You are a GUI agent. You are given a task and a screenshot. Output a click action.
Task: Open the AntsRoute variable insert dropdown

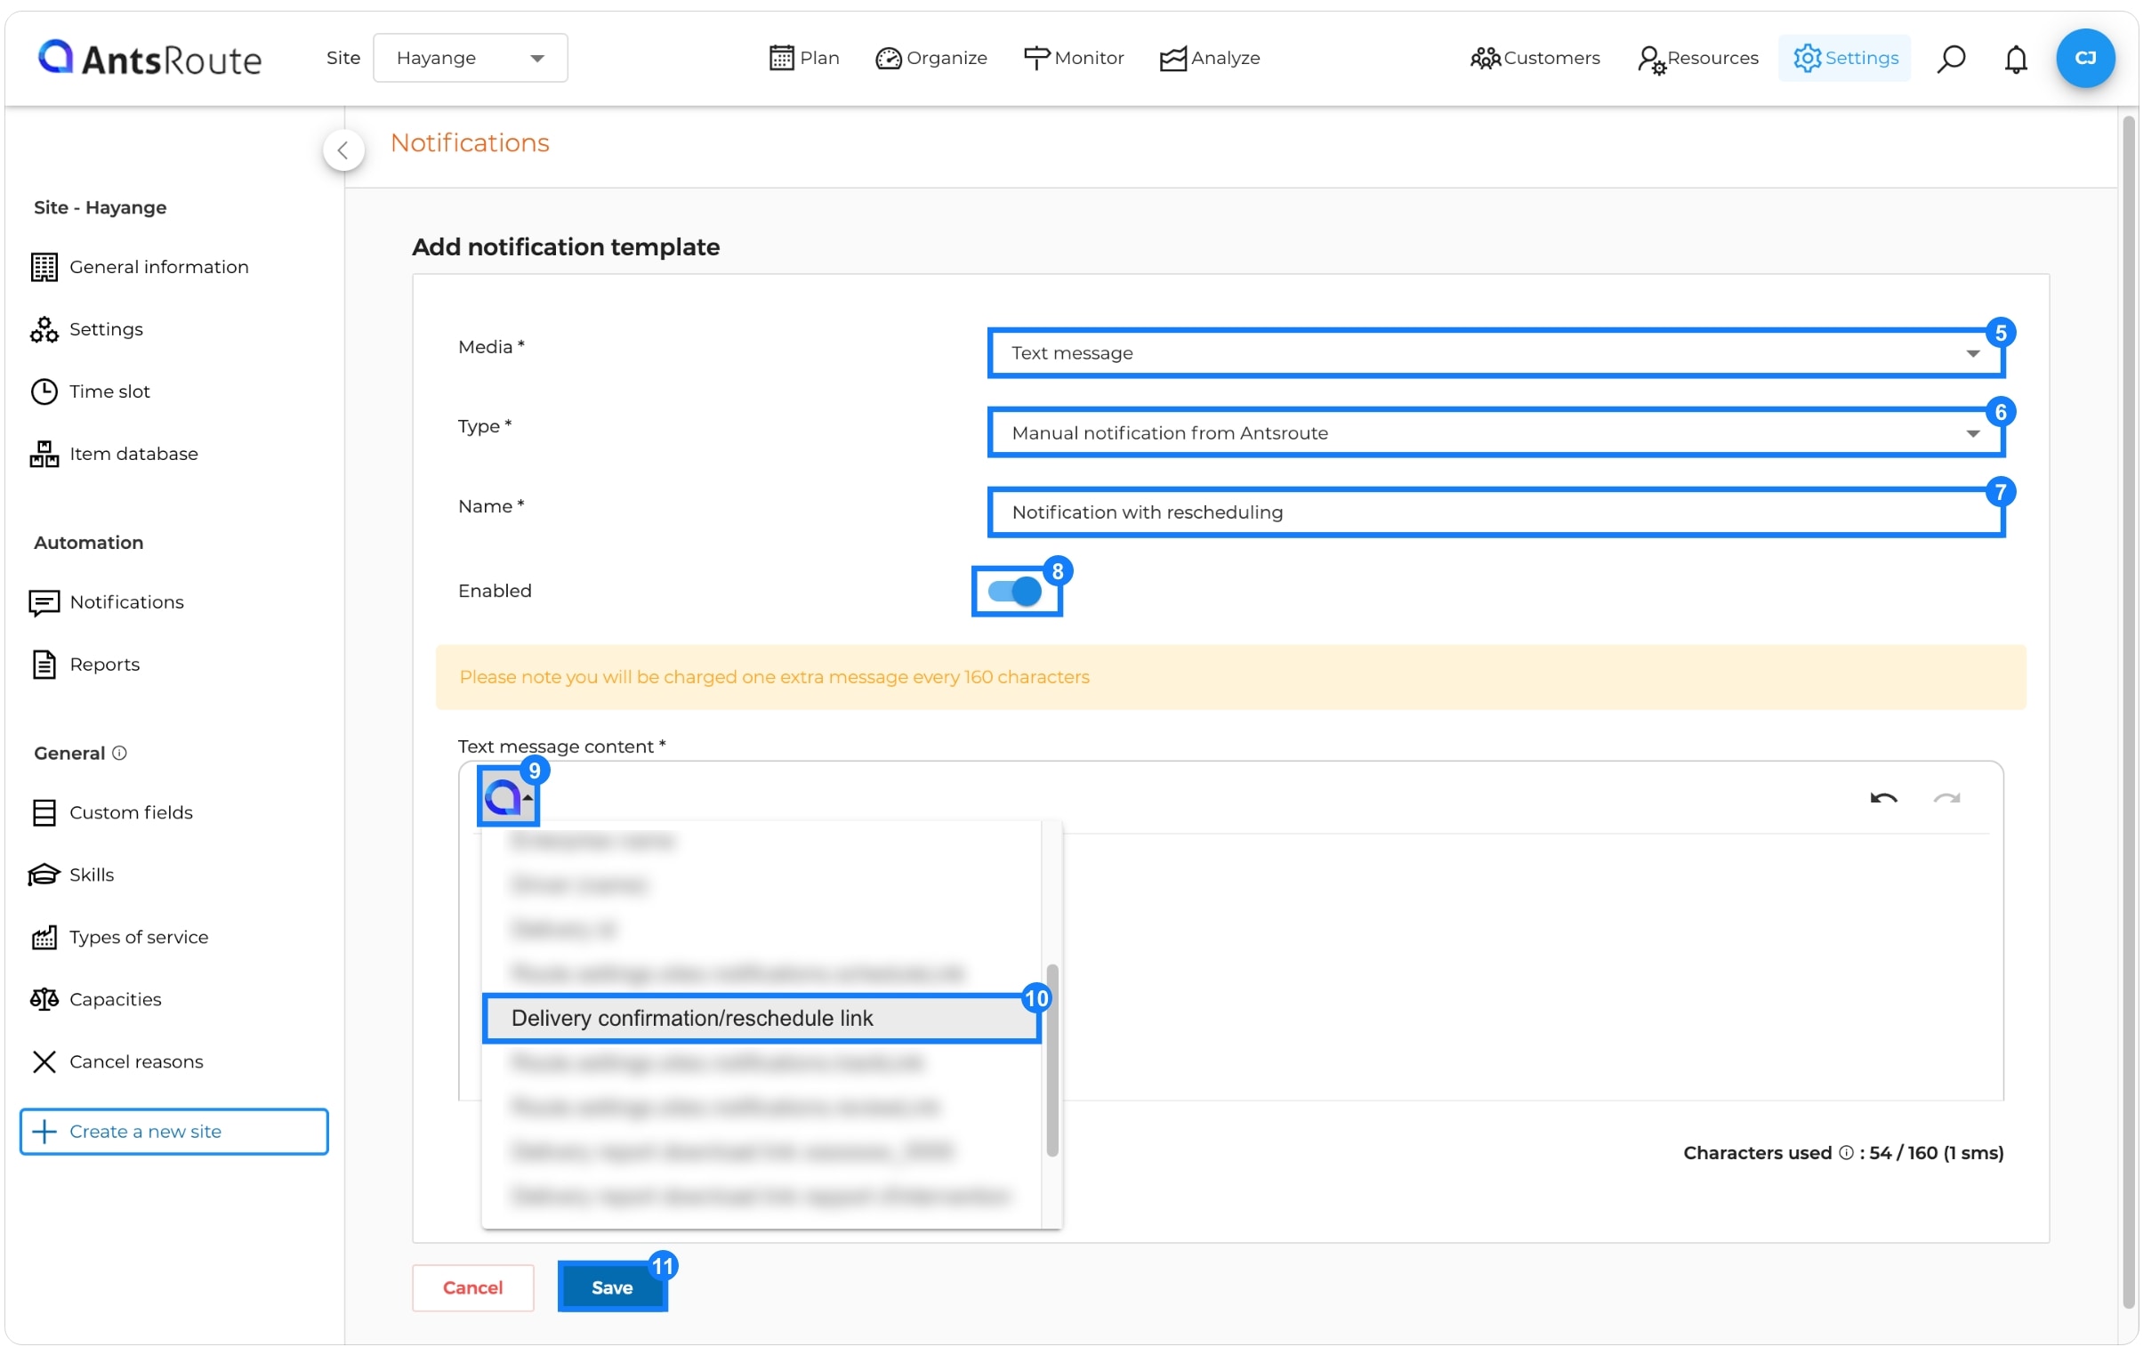tap(508, 797)
